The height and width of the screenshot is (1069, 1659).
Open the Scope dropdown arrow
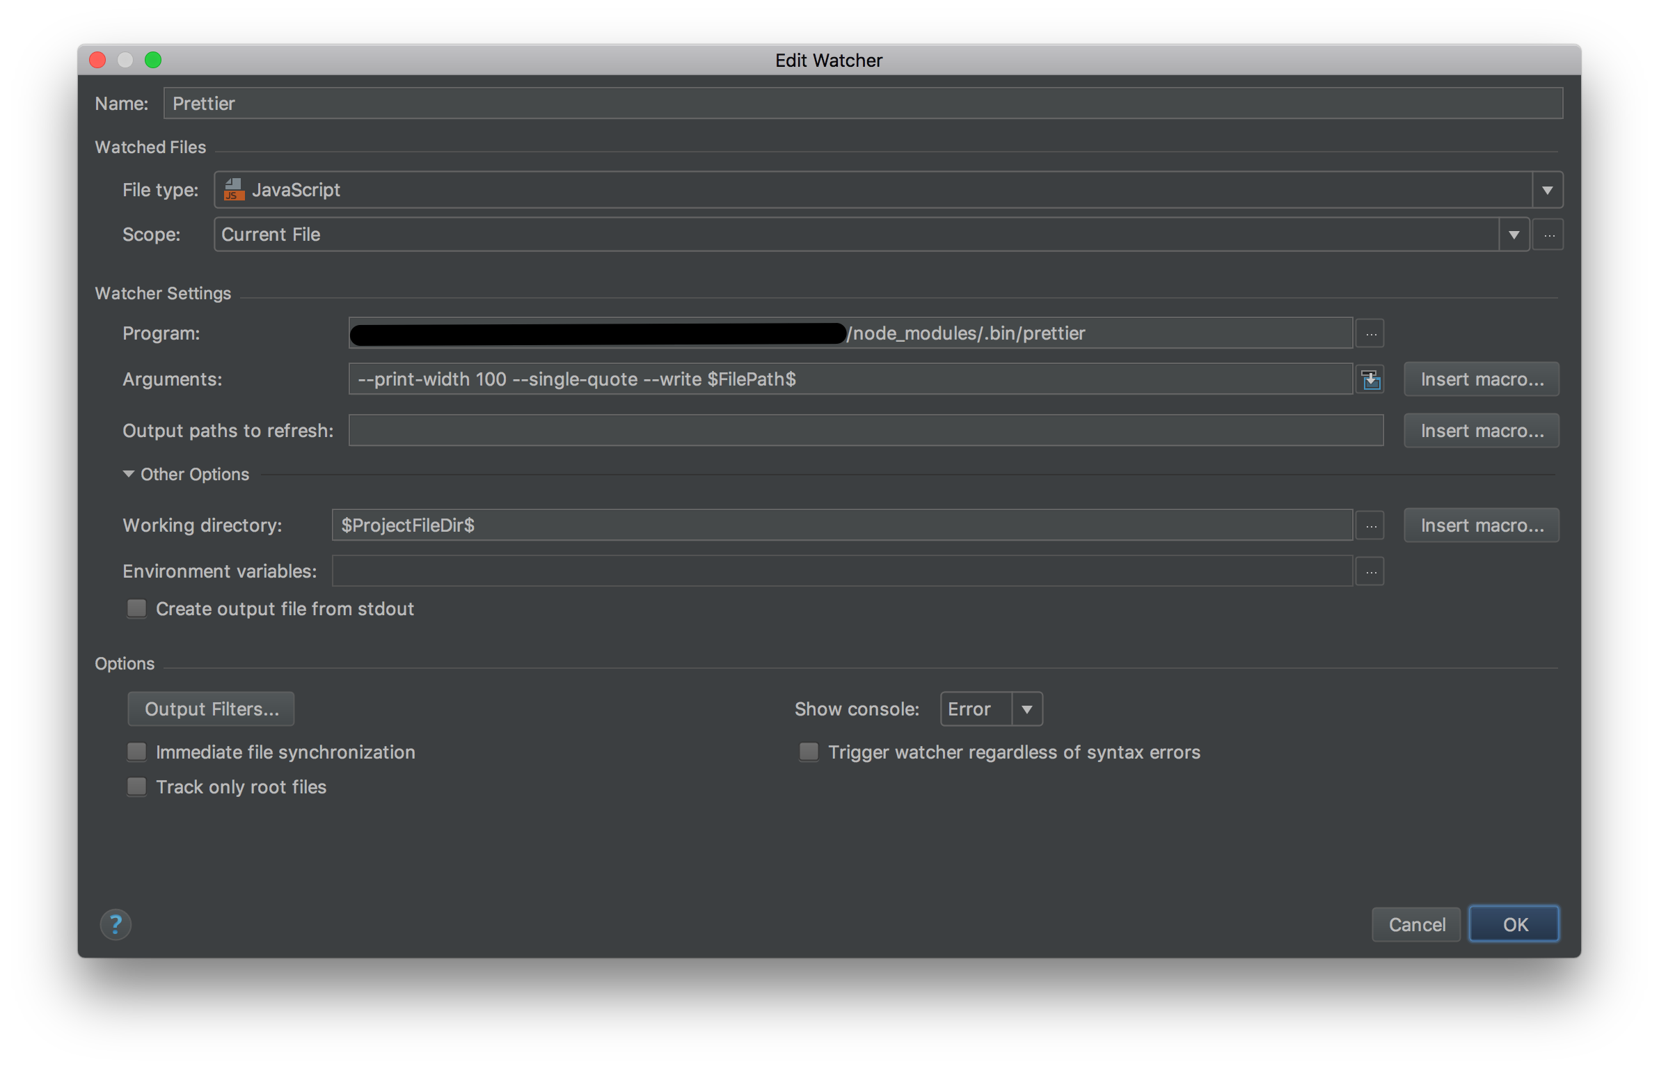point(1514,235)
